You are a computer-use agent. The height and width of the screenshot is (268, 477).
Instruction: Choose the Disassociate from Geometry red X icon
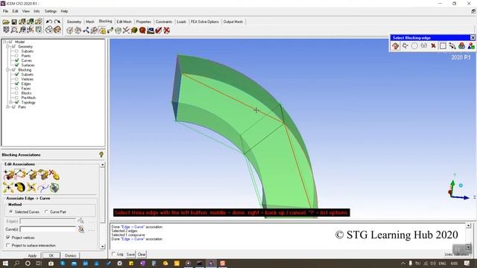54,175
